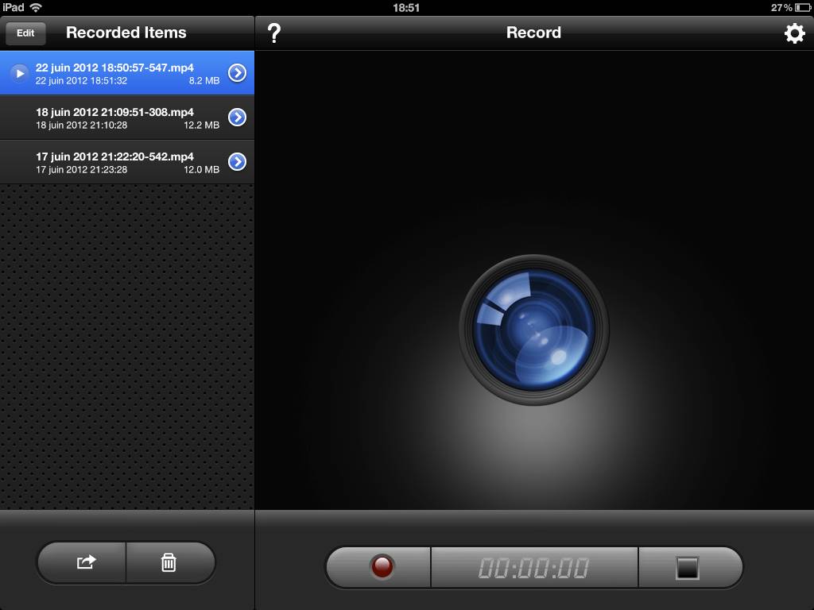Open details for 22 juin 2012 18:50:57-547.mp4
The height and width of the screenshot is (610, 814).
pyautogui.click(x=237, y=73)
